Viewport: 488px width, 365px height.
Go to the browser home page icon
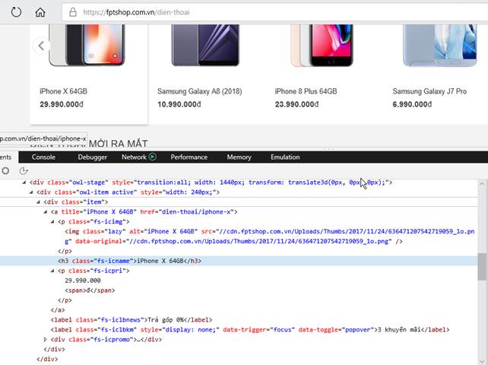[x=40, y=12]
